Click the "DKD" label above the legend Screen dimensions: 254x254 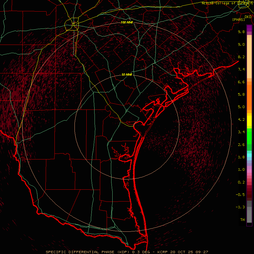(x=248, y=17)
